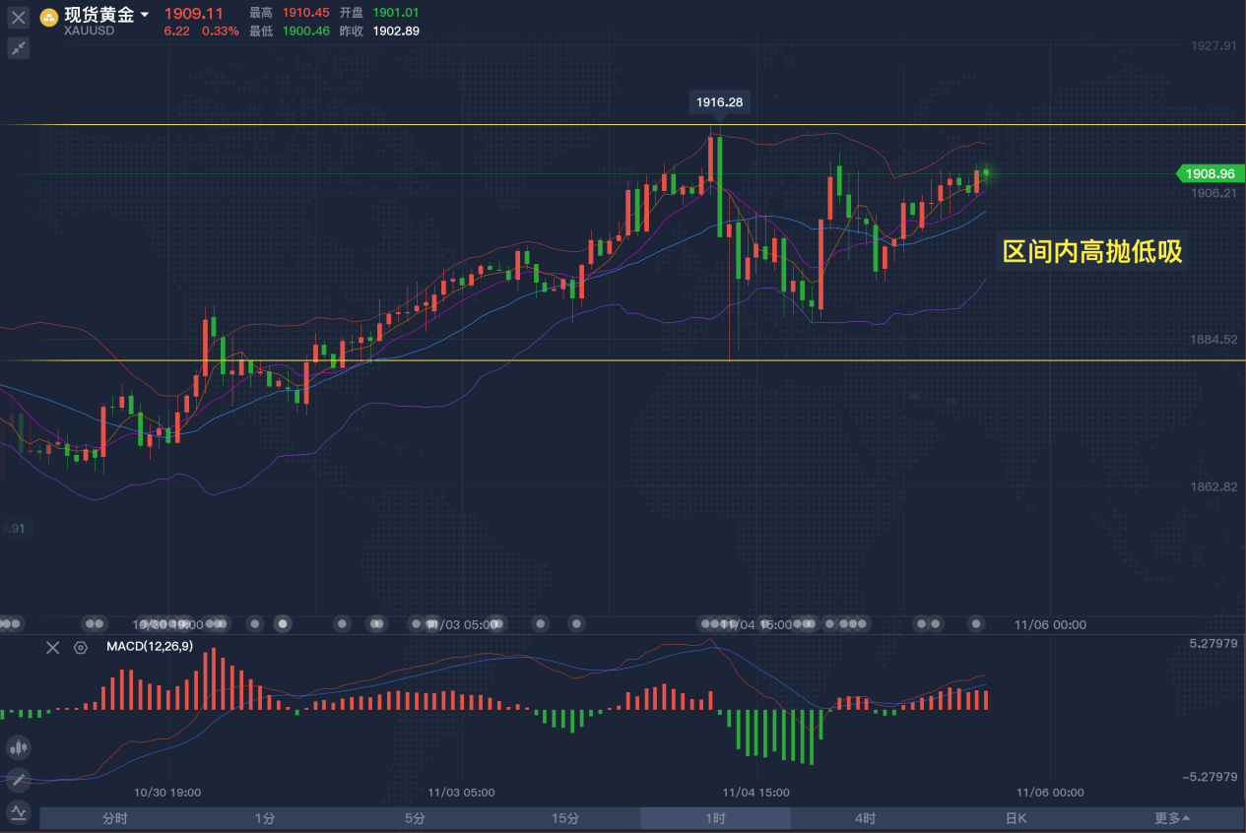The height and width of the screenshot is (833, 1246).
Task: Select the pencil drawing tool icon
Action: [x=18, y=780]
